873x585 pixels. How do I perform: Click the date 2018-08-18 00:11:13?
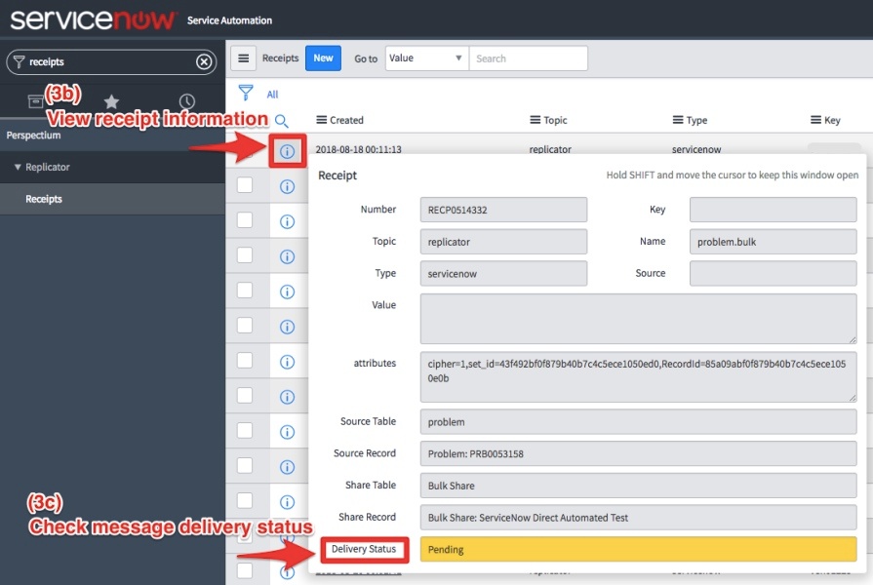(359, 149)
